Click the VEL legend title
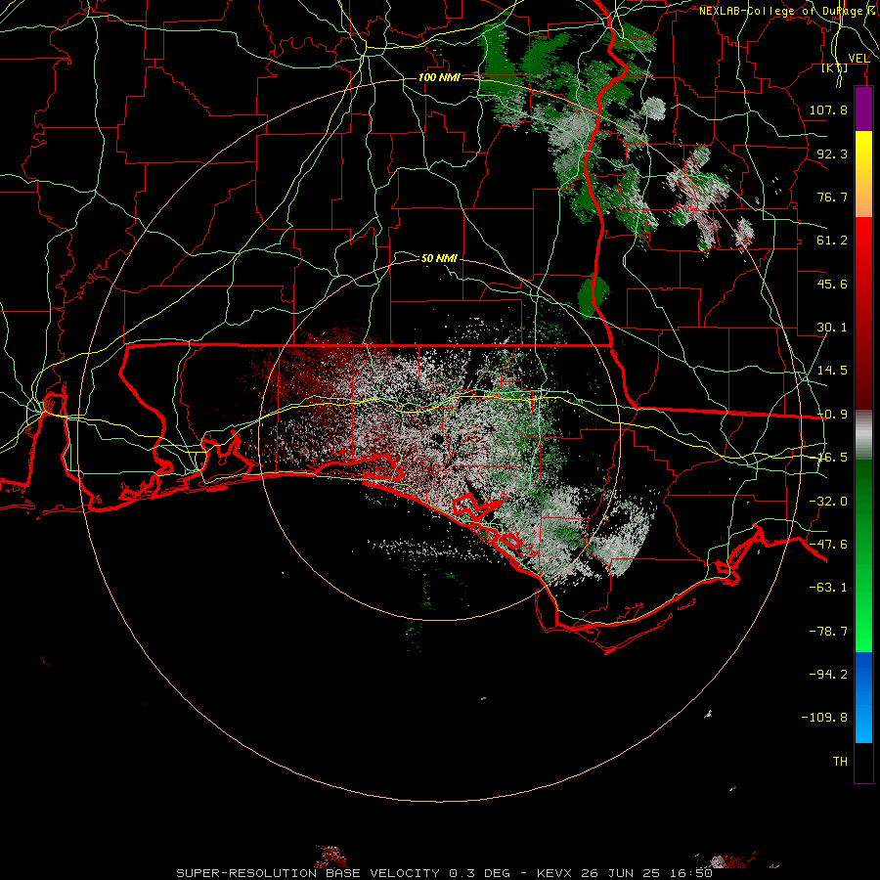 (858, 59)
